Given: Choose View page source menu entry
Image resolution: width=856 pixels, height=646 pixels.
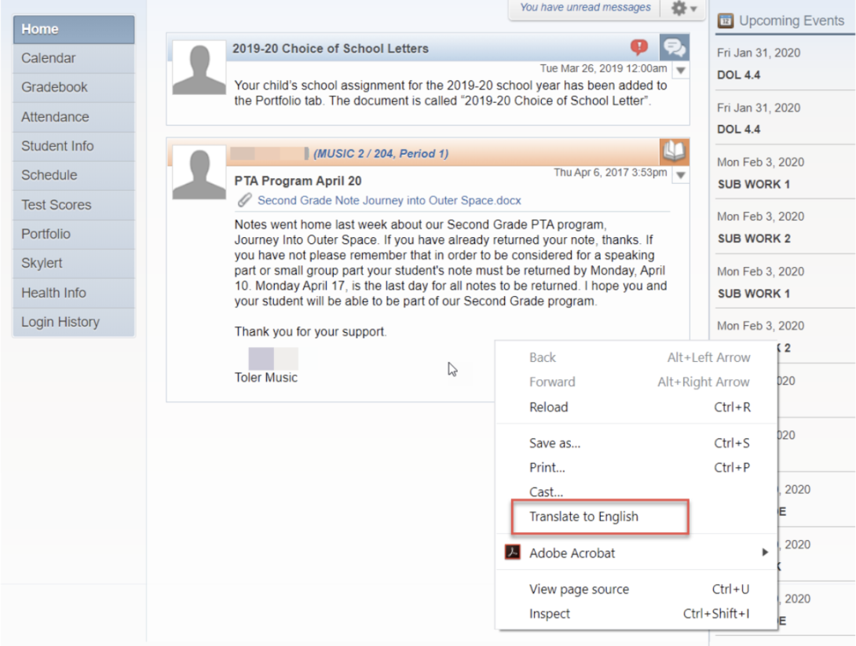Looking at the screenshot, I should click(x=579, y=589).
